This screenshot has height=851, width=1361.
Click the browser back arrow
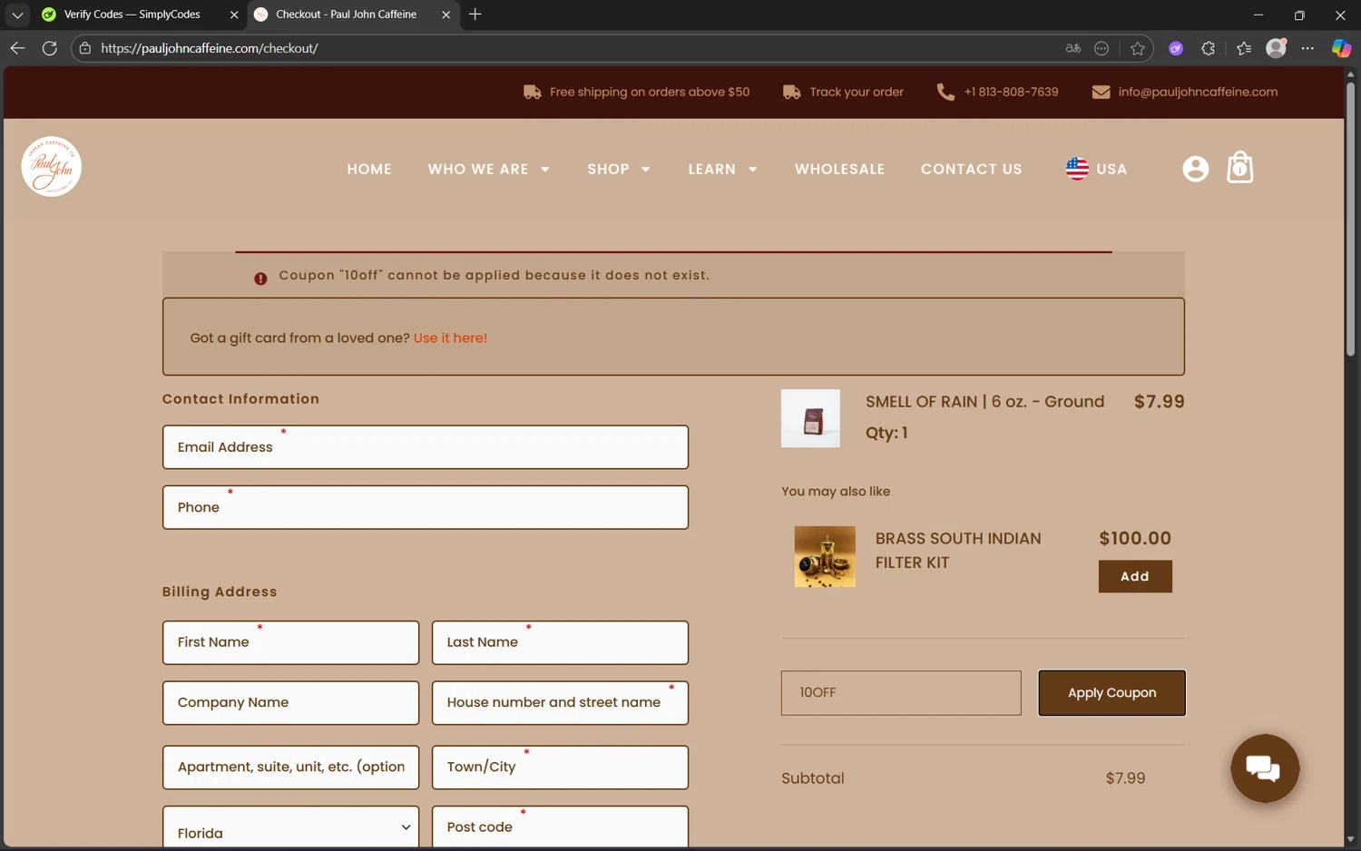(17, 48)
